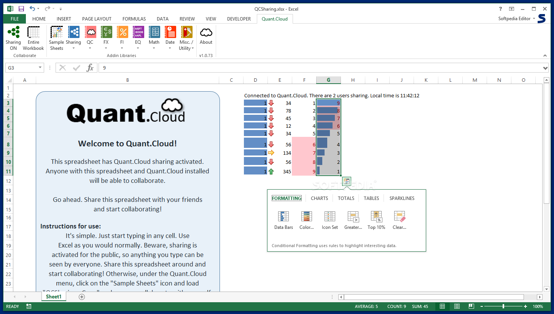Viewport: 554px width, 314px height.
Task: Open Sample Sheets in Addin Libraries
Action: tap(57, 32)
